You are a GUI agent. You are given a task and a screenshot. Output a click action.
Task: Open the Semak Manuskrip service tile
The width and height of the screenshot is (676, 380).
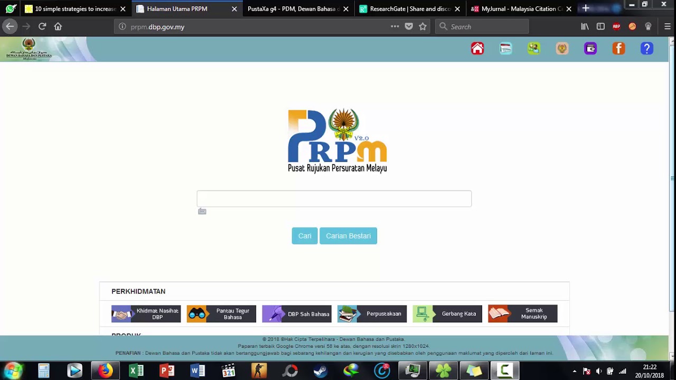(522, 314)
